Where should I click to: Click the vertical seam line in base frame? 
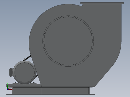[41, 91]
